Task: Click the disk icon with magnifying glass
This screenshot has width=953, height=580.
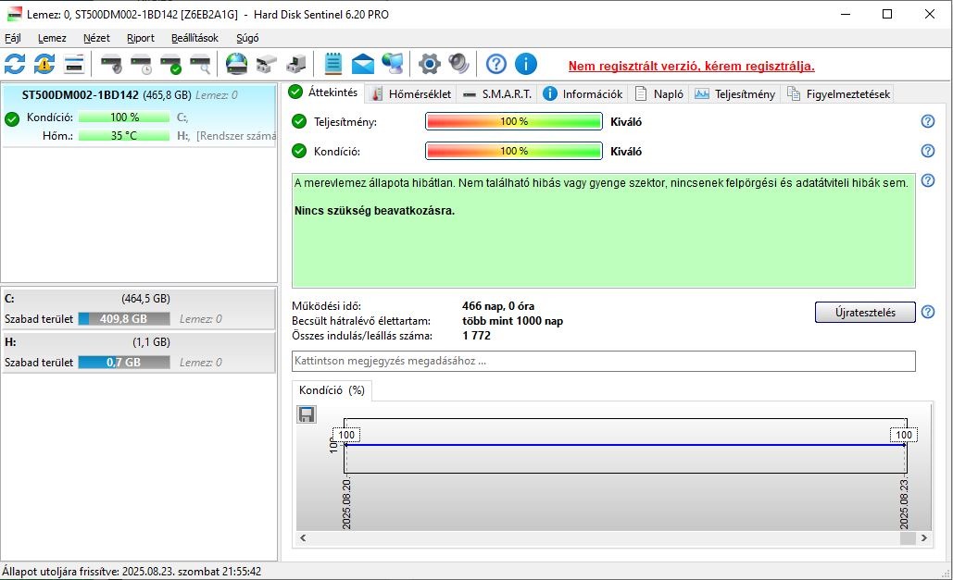Action: [x=201, y=64]
